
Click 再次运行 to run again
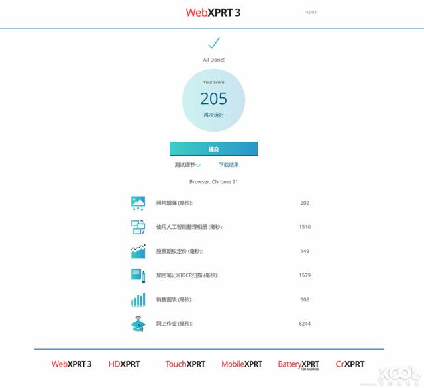[213, 115]
